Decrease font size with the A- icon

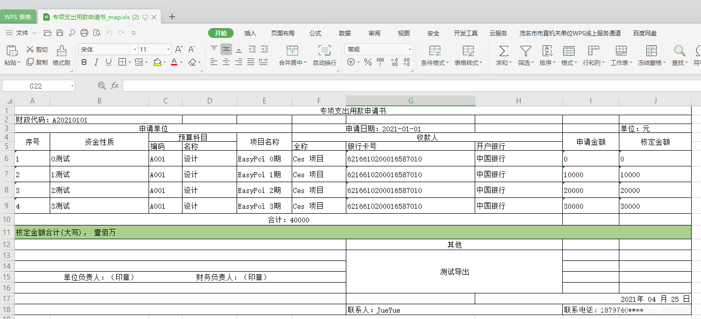[192, 49]
